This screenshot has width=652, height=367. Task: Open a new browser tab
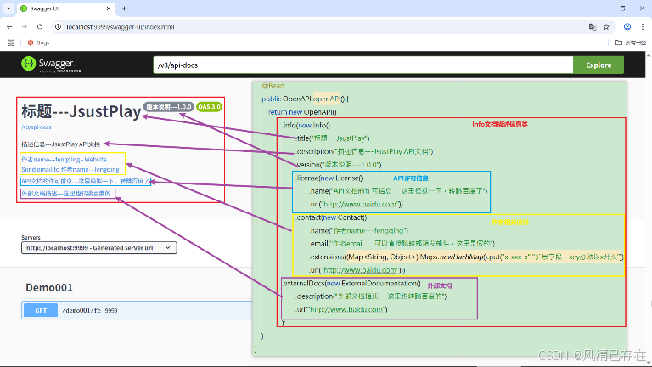click(x=124, y=8)
